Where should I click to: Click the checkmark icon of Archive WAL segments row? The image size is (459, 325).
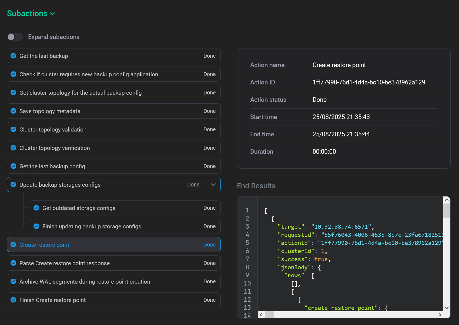tap(13, 281)
